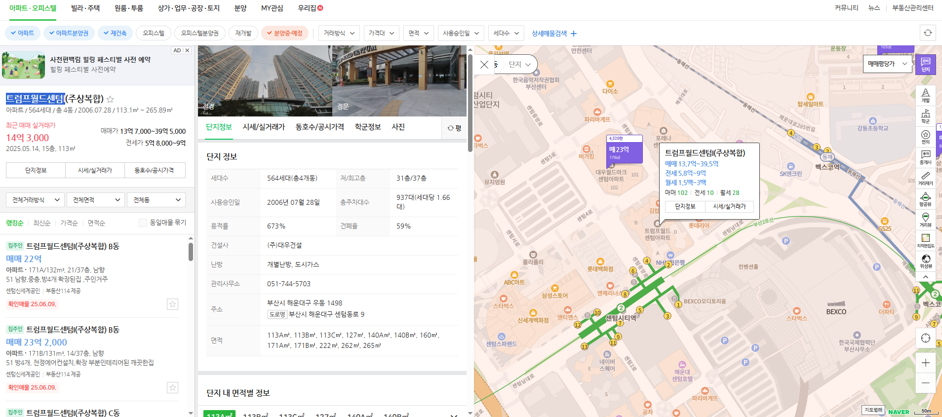
Task: Open the 거래방식 filter dropdown
Action: (339, 33)
